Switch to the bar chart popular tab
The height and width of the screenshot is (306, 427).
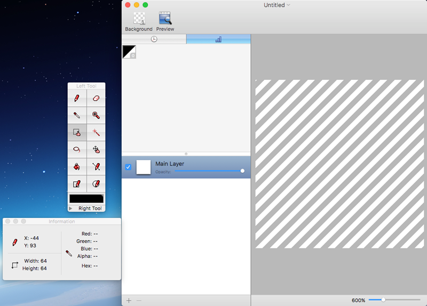pos(218,39)
